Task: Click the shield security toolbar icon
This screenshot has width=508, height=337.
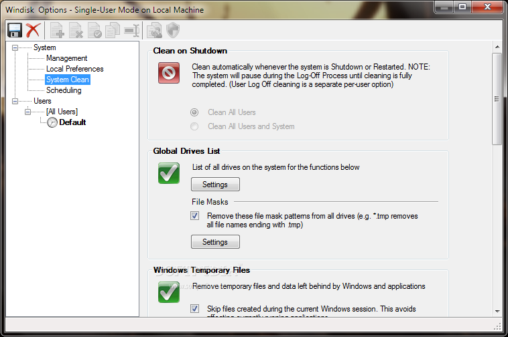Action: coord(173,30)
